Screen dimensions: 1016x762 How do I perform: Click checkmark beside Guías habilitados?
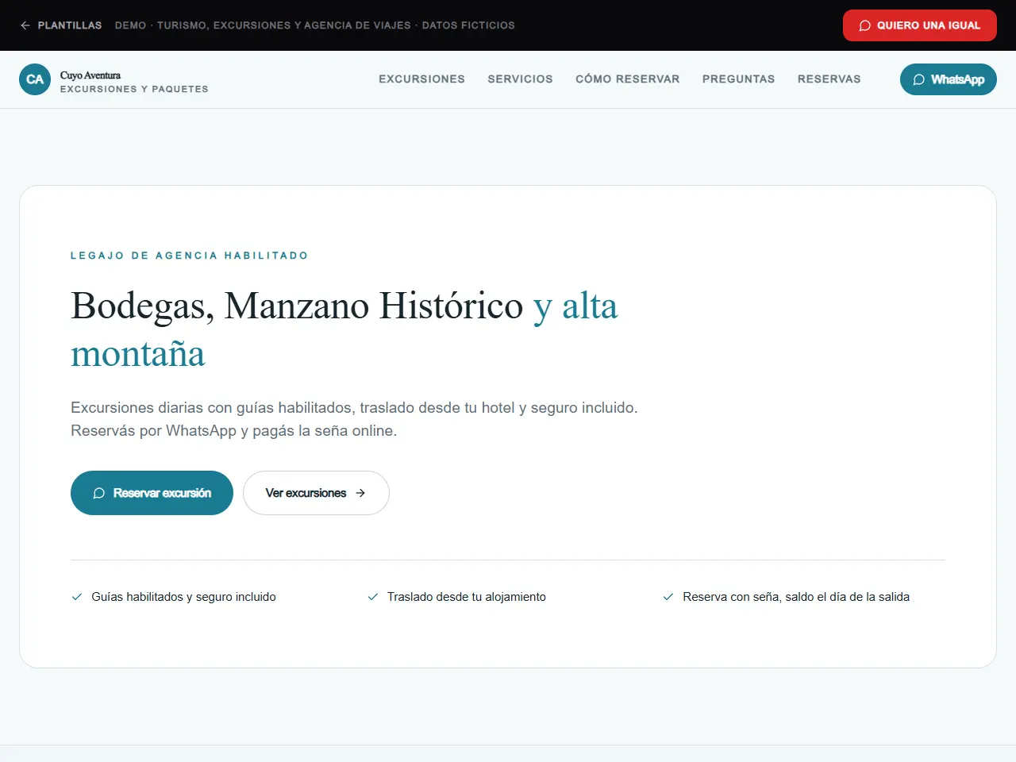point(77,597)
